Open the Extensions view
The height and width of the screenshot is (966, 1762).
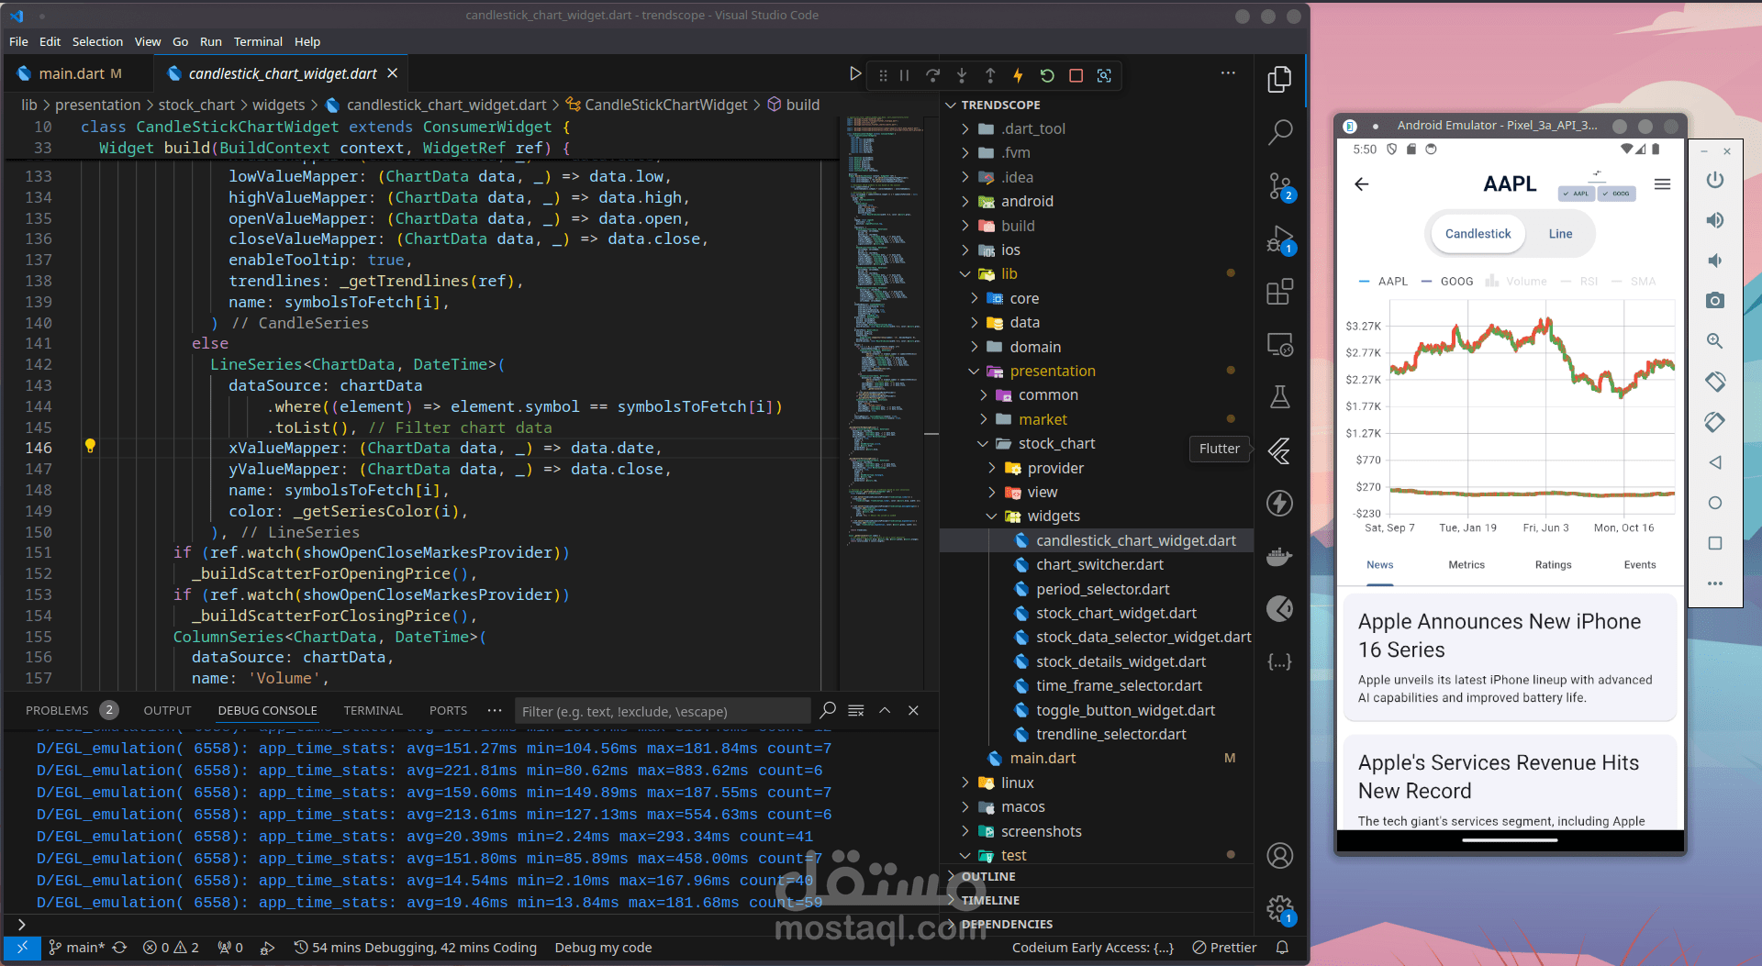click(x=1279, y=292)
